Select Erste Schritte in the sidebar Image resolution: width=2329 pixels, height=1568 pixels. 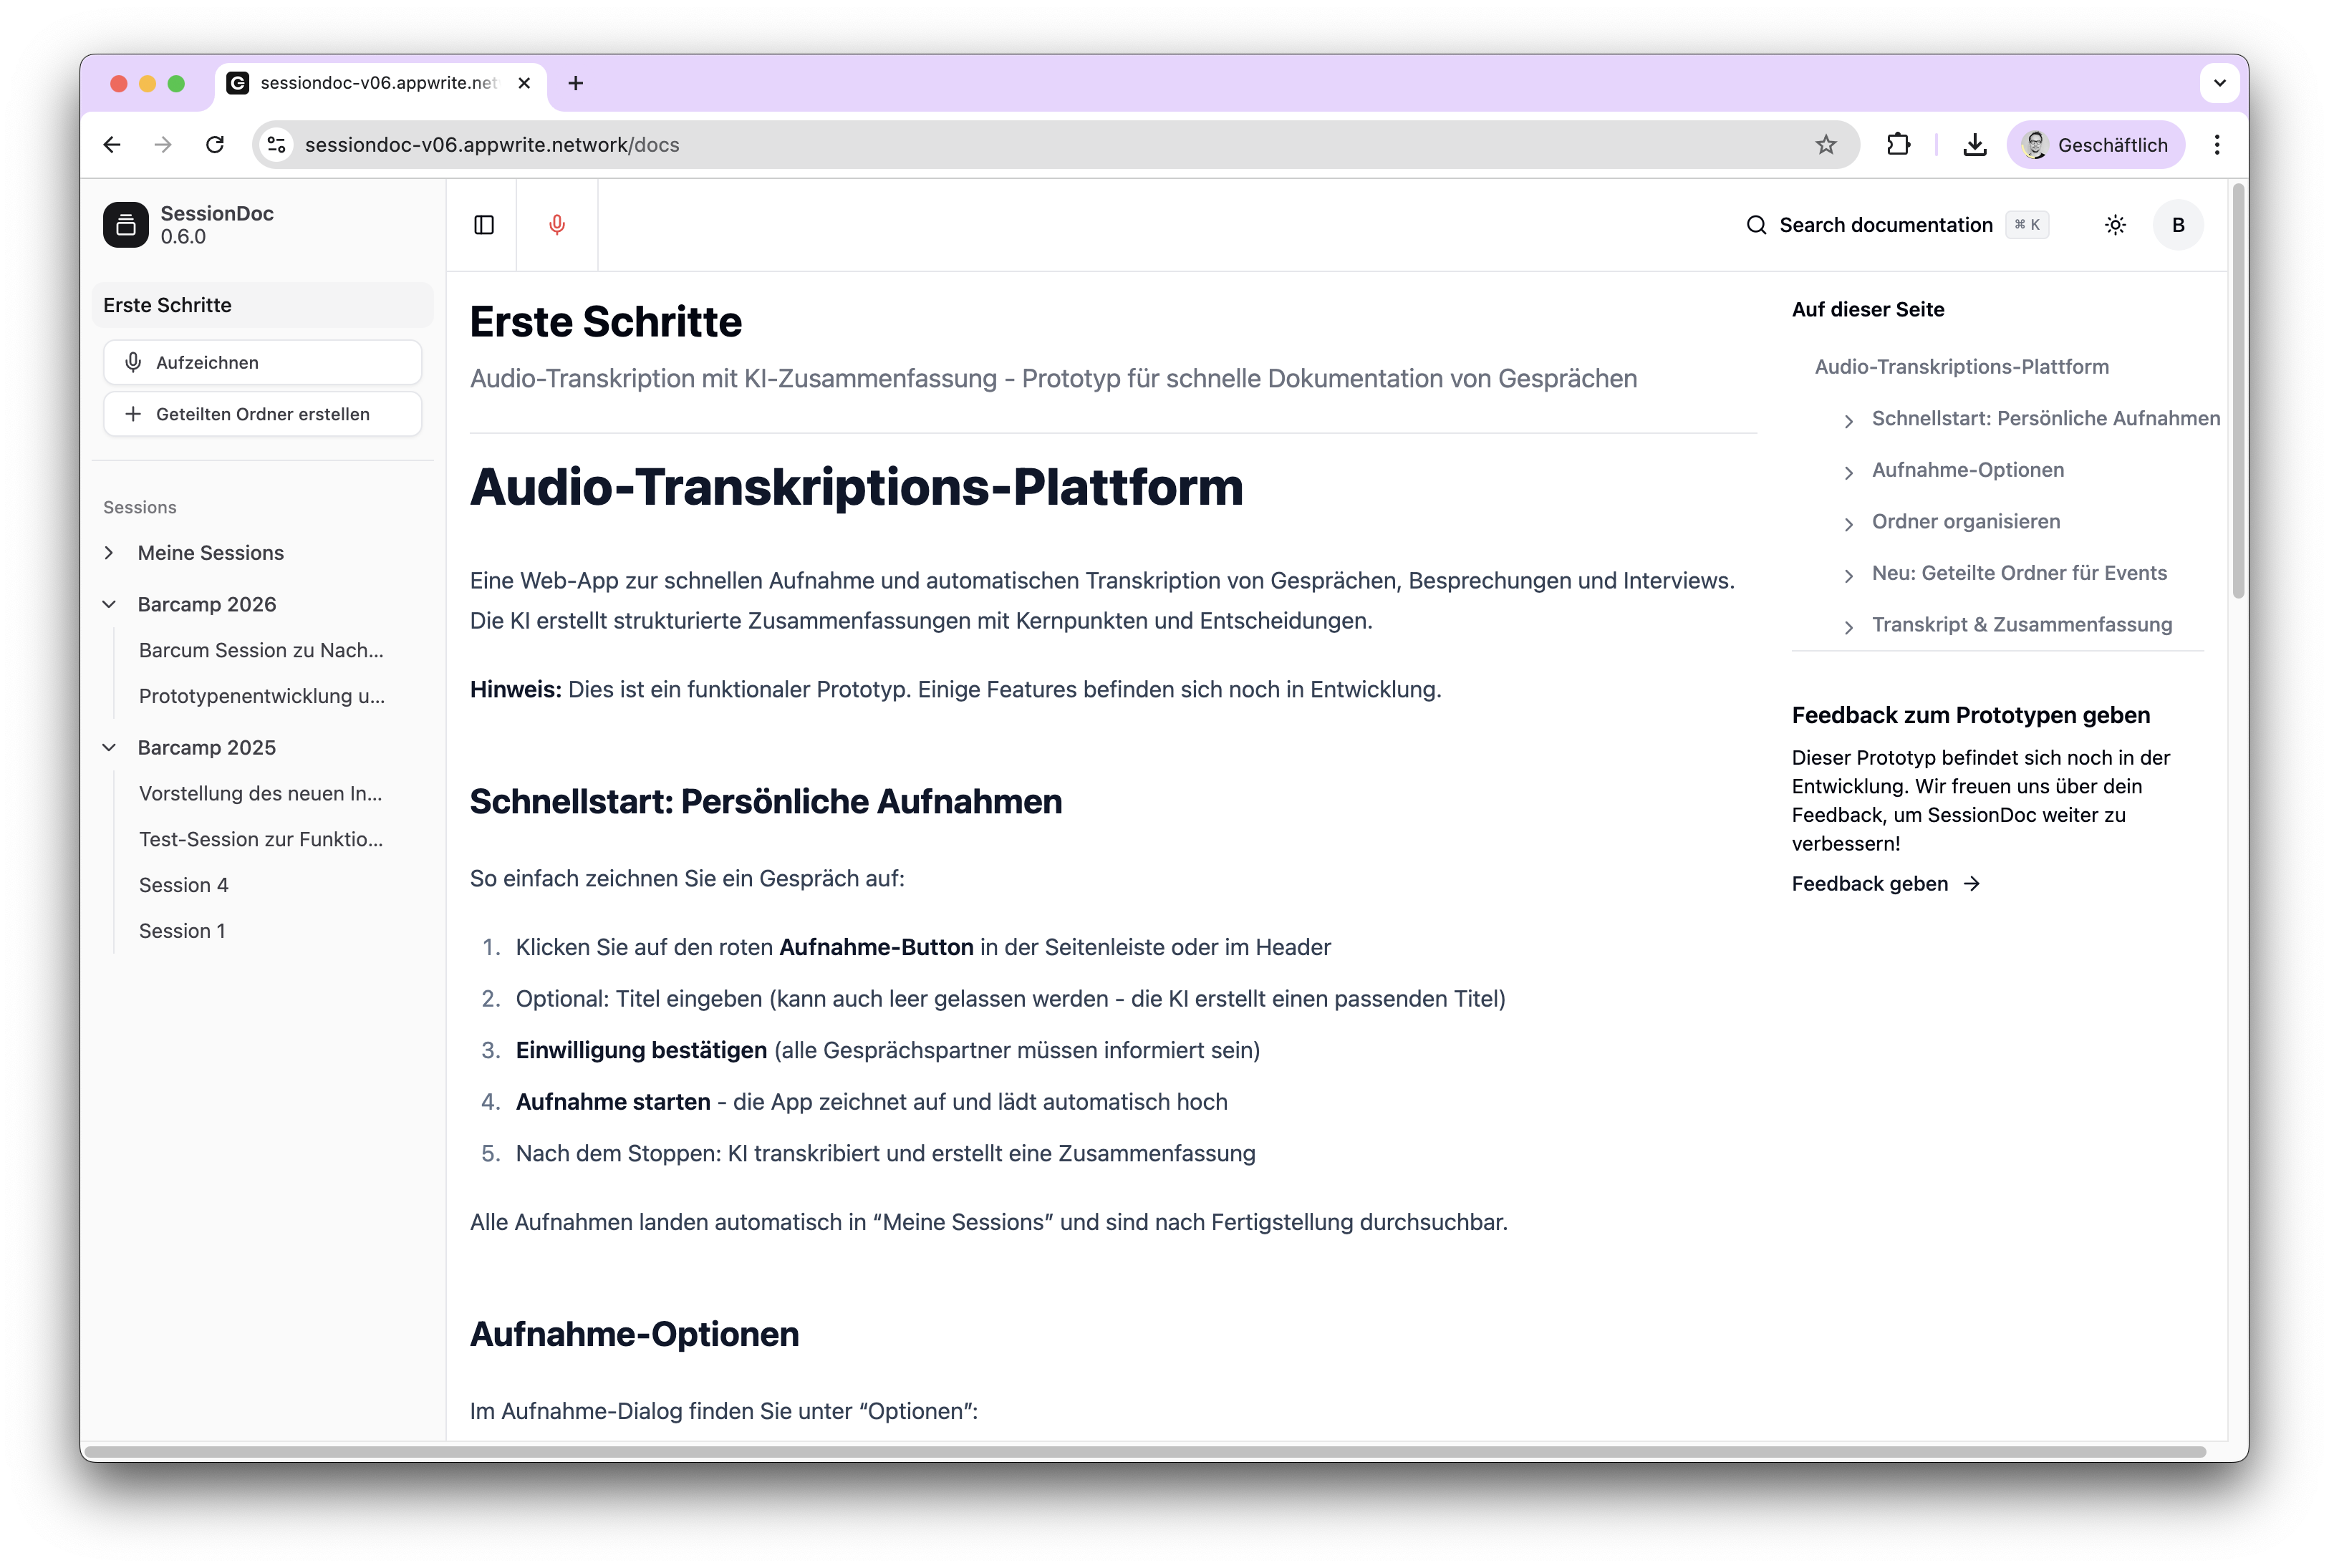[x=167, y=305]
